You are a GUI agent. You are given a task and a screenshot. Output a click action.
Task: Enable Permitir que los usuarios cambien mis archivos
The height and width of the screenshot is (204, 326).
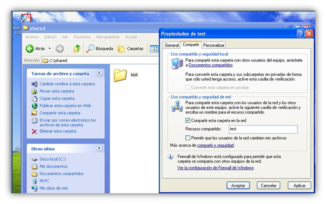tap(188, 138)
